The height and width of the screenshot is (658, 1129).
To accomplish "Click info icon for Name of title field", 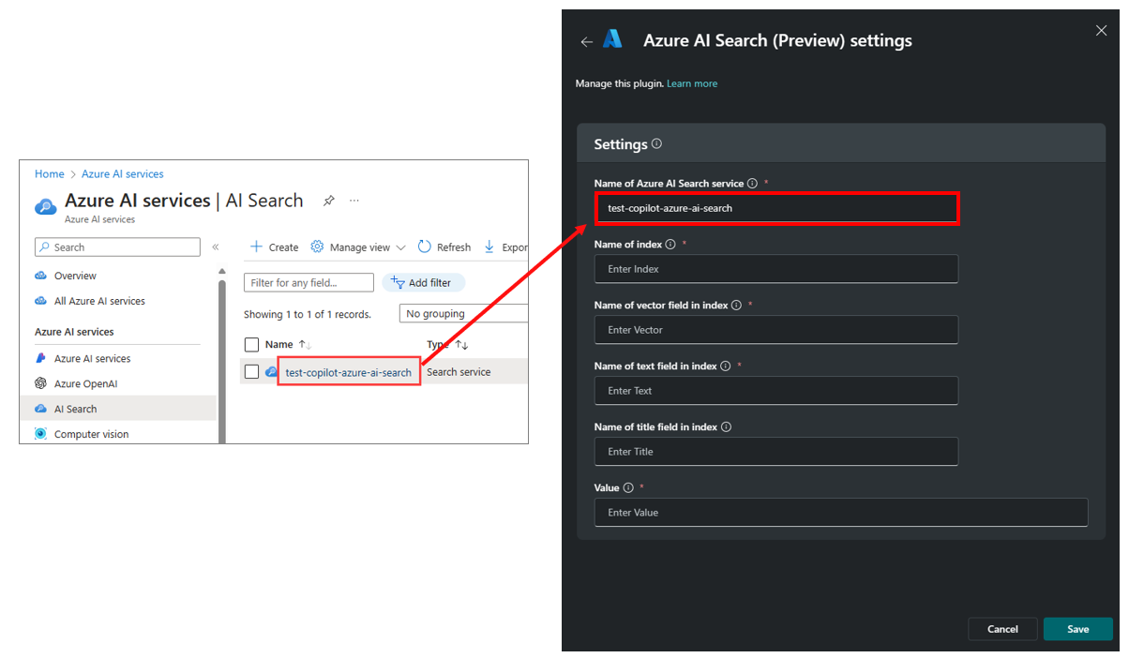I will [727, 426].
